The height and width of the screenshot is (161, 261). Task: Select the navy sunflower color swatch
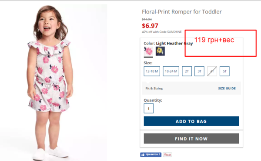tap(160, 51)
